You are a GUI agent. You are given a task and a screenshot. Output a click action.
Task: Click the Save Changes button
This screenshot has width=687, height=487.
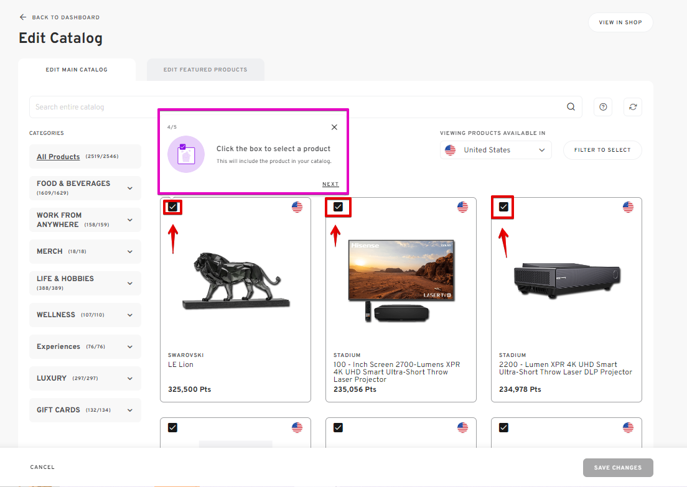(x=618, y=468)
